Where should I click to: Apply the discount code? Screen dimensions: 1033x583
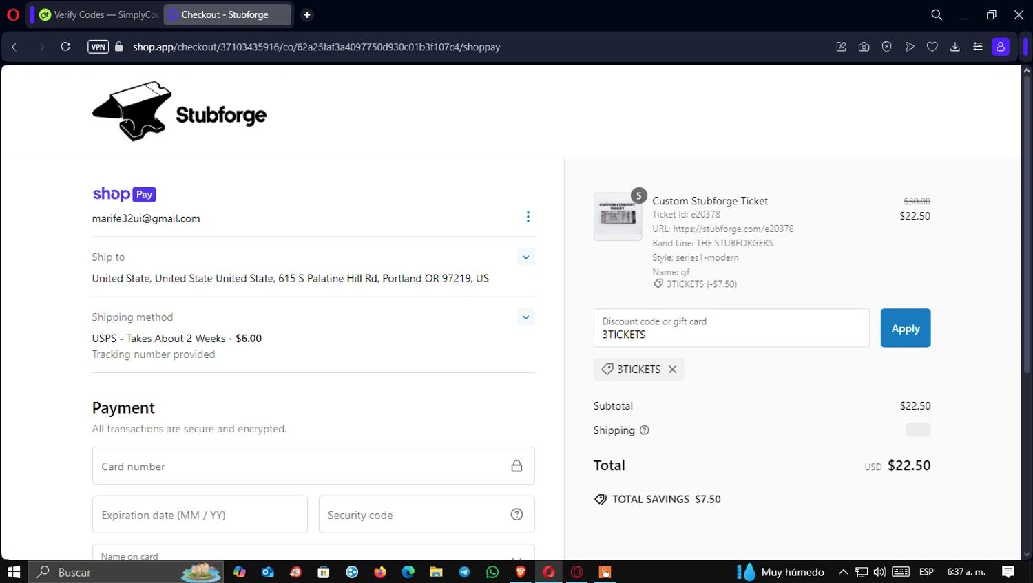coord(906,328)
